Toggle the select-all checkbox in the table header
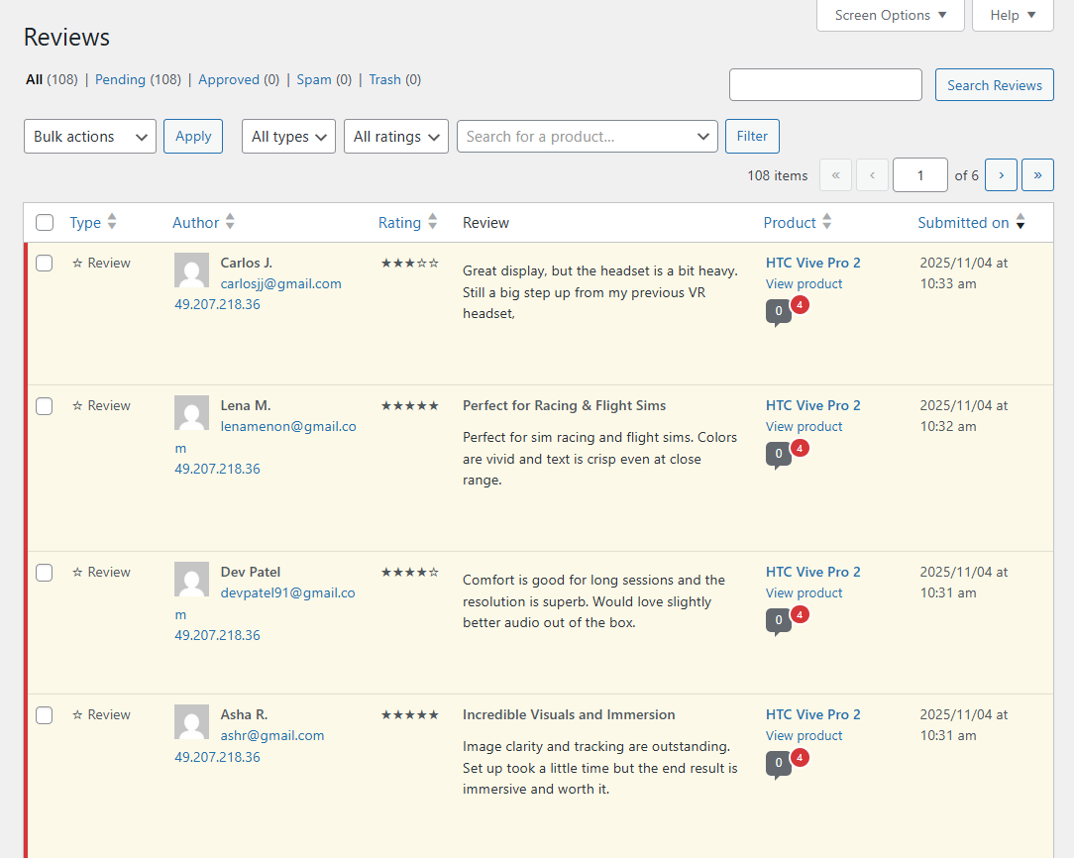This screenshot has width=1074, height=858. point(45,223)
